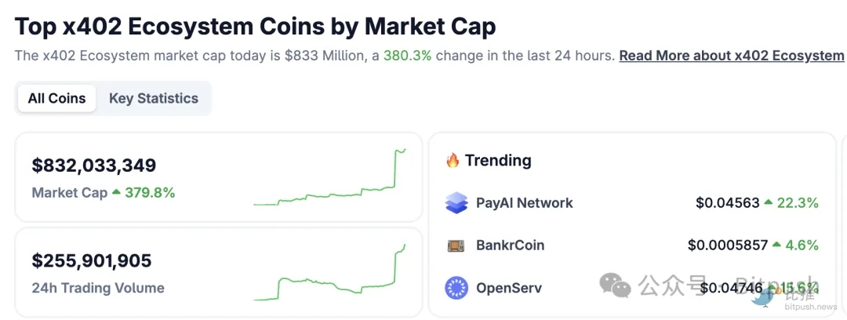847x320 pixels.
Task: Click BankrCoin price $0.0005857
Action: [727, 245]
